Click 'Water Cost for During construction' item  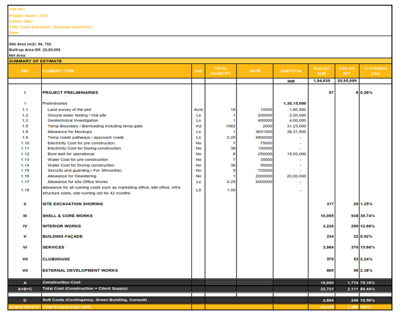click(81, 165)
